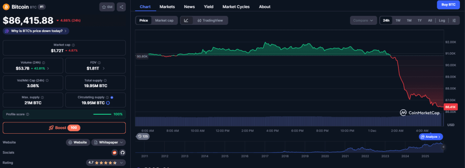Viewport: 465px width, 168px height.
Task: Click Market cap info icon
Action: pos(73,45)
